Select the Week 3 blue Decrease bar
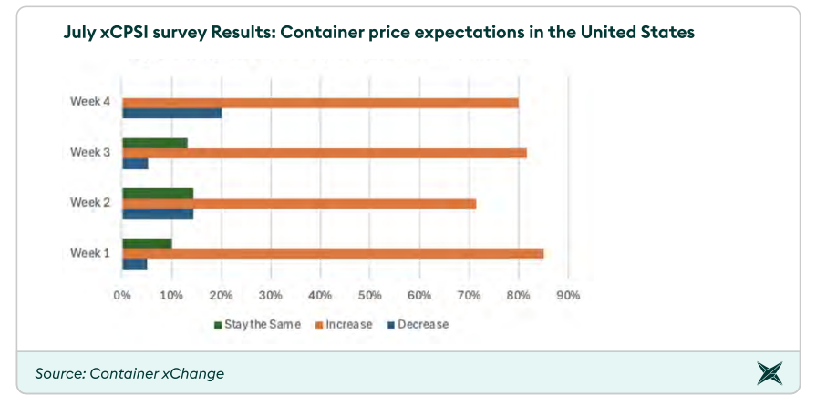This screenshot has width=816, height=405. click(135, 164)
